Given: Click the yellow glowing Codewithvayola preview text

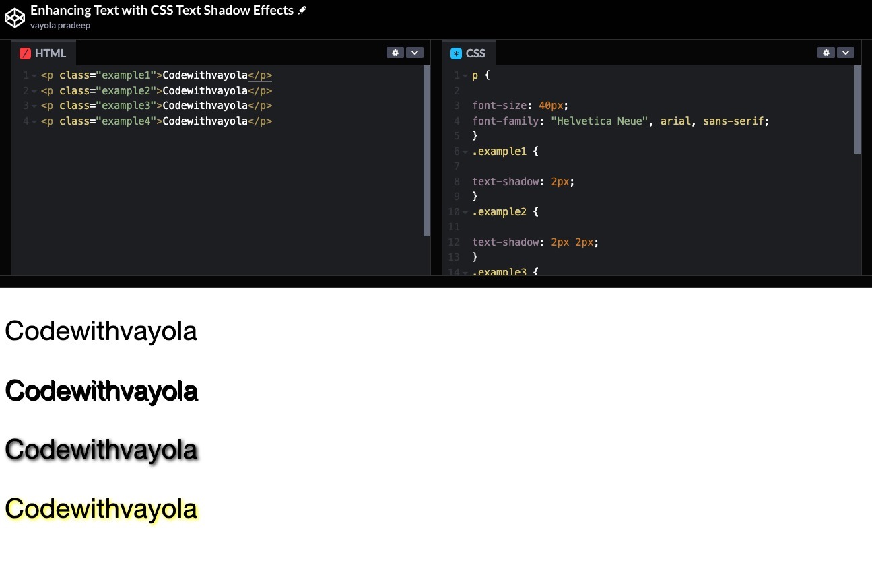Looking at the screenshot, I should pyautogui.click(x=102, y=509).
